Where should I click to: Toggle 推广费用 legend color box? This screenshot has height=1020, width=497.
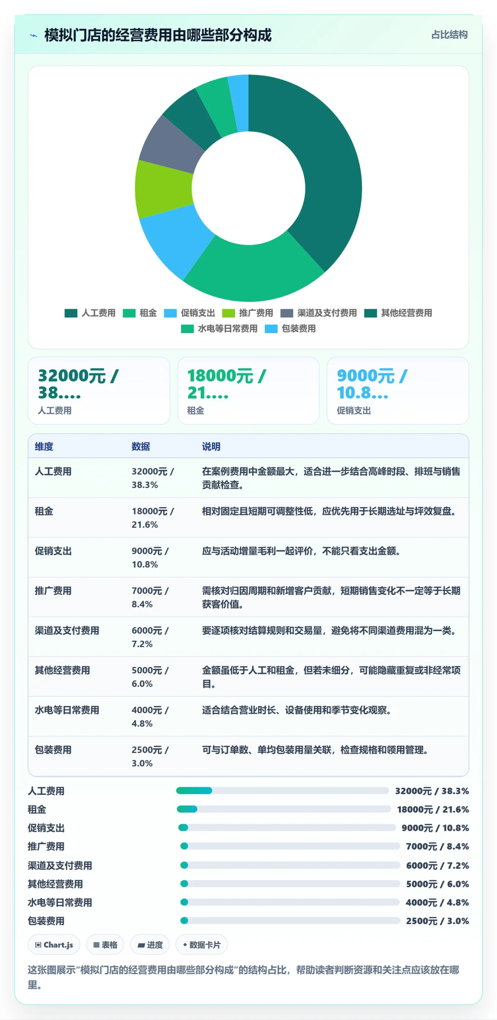tap(229, 313)
